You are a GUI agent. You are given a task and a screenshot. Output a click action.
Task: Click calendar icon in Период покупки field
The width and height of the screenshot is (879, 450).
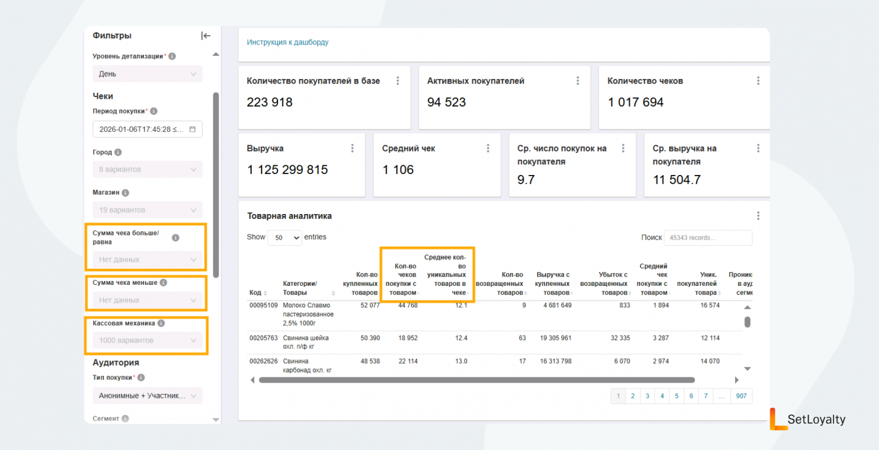[192, 130]
